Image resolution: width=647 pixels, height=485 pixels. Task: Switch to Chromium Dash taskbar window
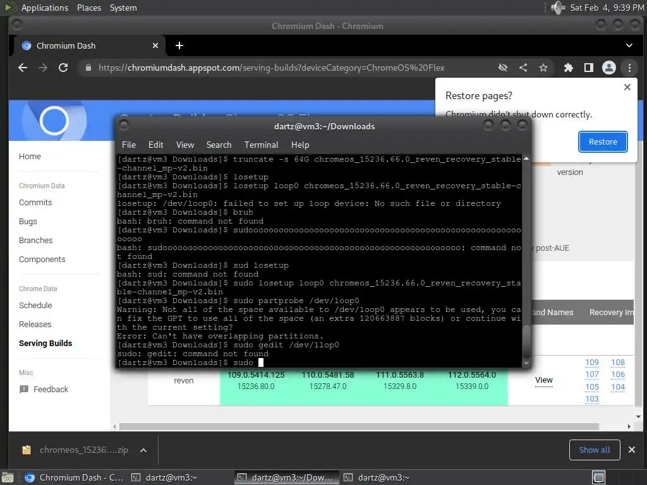click(x=75, y=477)
